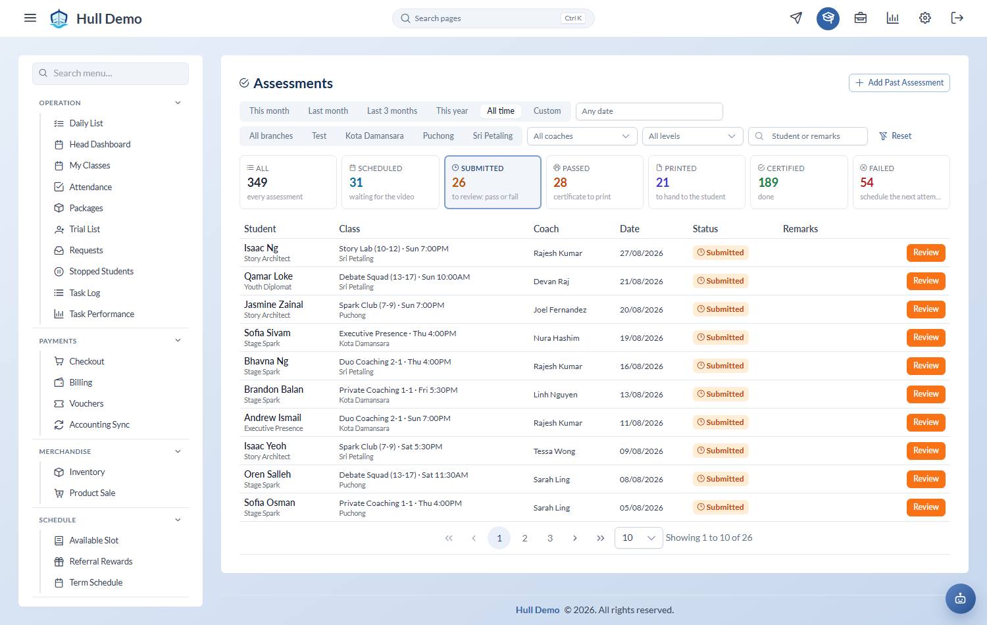The image size is (987, 625).
Task: Open Daily List in sidebar
Action: click(x=86, y=123)
